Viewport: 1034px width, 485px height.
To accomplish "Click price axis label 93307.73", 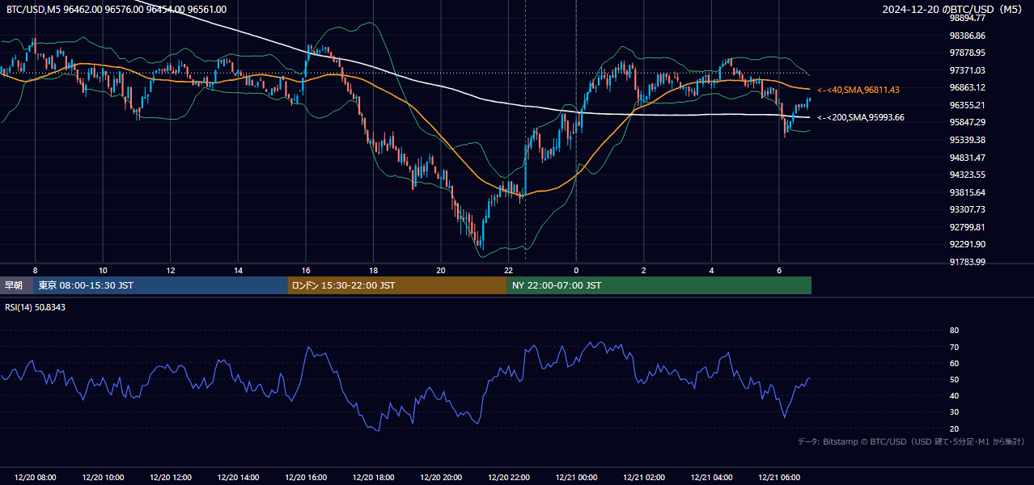I will (x=968, y=209).
